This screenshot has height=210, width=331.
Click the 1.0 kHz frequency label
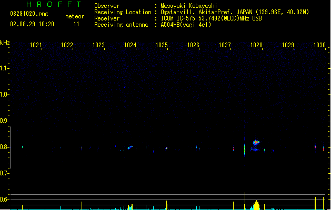pos(4,94)
